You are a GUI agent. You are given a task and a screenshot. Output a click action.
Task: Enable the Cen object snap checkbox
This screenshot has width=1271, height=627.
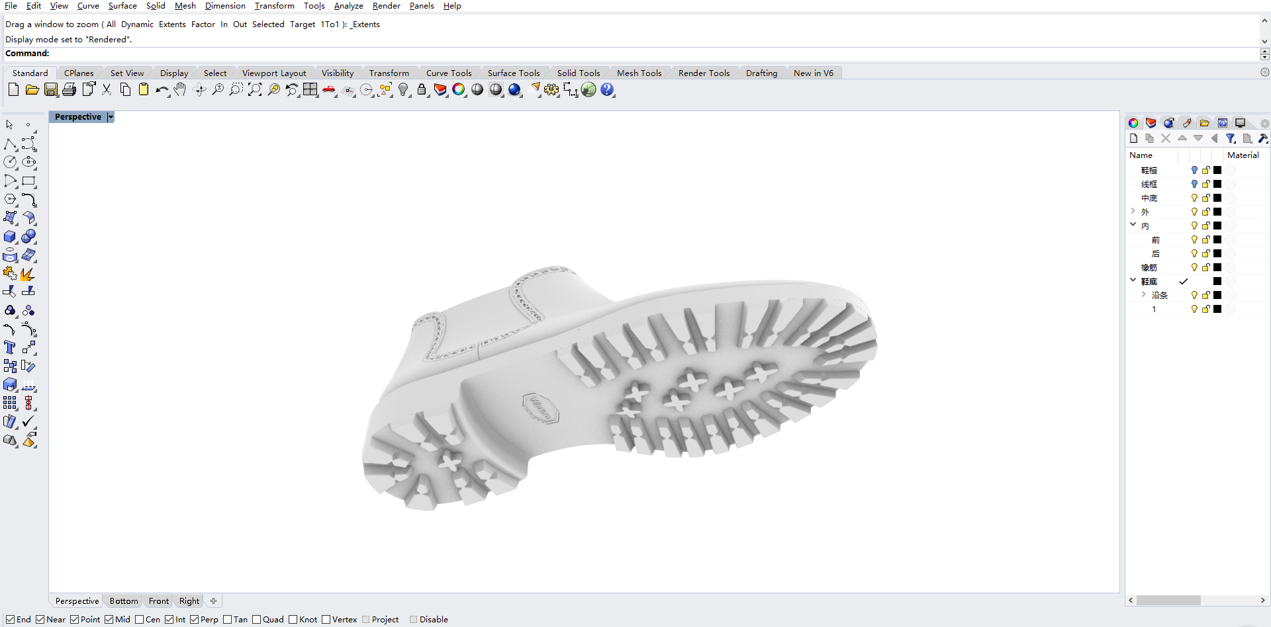pyautogui.click(x=140, y=620)
